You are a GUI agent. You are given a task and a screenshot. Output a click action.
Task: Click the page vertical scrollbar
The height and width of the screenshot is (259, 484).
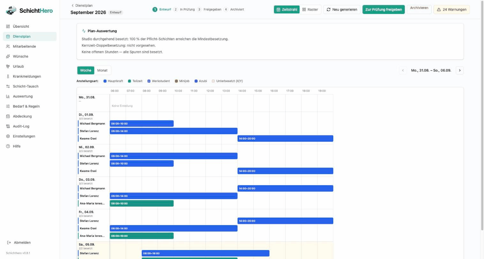(x=482, y=115)
